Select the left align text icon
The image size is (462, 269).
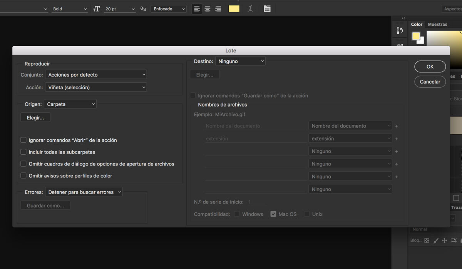[197, 8]
